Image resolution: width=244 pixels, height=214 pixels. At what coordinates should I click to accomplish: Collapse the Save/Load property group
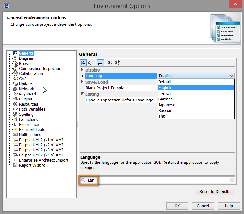pyautogui.click(x=83, y=82)
